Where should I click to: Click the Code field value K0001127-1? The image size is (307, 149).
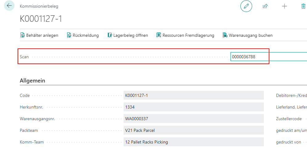click(x=193, y=95)
